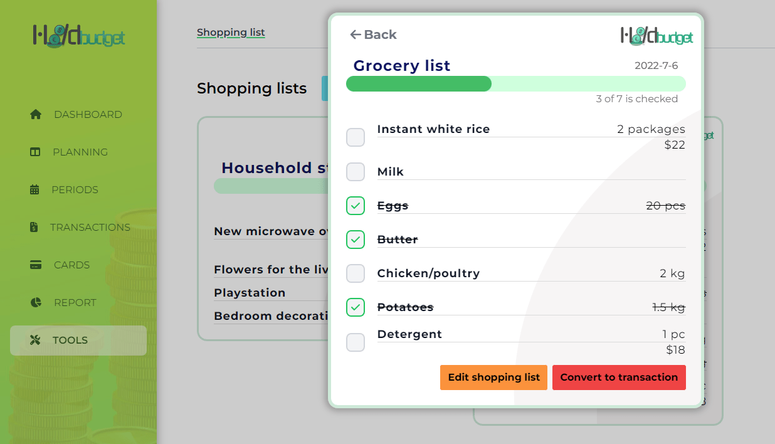775x444 pixels.
Task: Open the Periods calendar icon
Action: click(35, 189)
